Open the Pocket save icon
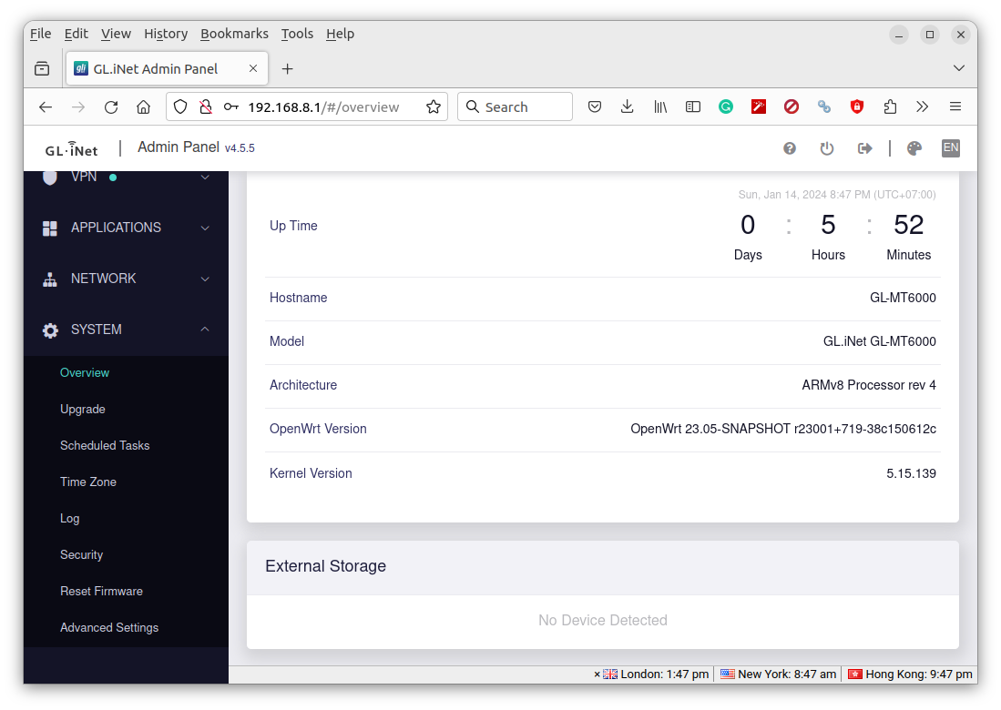 [595, 107]
